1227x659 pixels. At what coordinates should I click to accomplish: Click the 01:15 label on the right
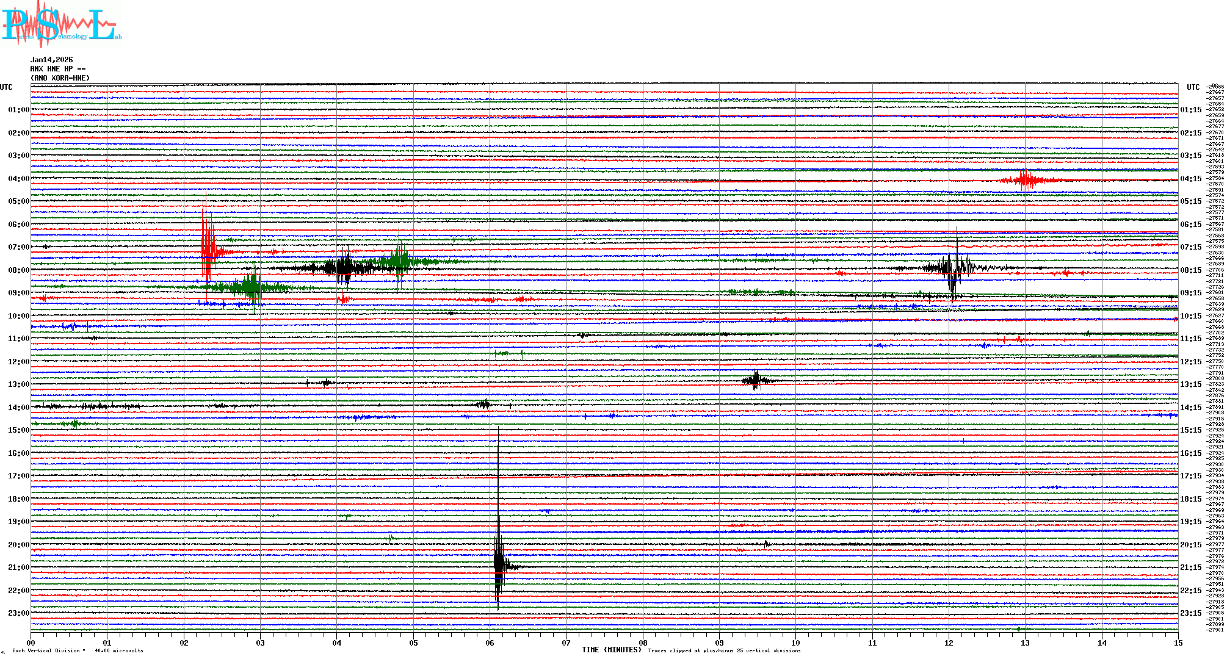pyautogui.click(x=1190, y=110)
